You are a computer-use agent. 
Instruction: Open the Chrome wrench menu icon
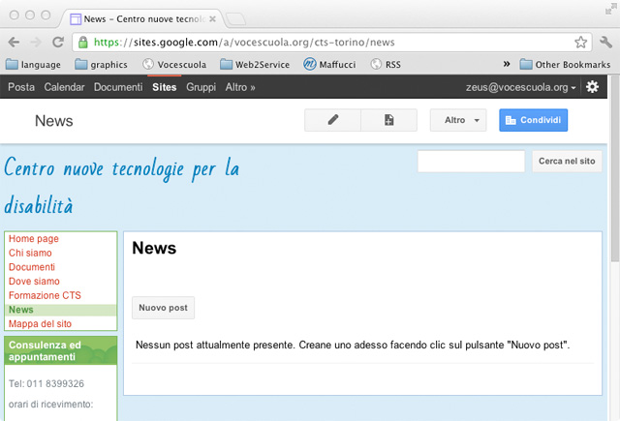605,43
